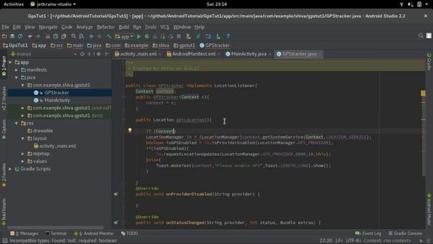The width and height of the screenshot is (433, 244).
Task: Click the Navigate Back arrow icon
Action: tap(91, 36)
